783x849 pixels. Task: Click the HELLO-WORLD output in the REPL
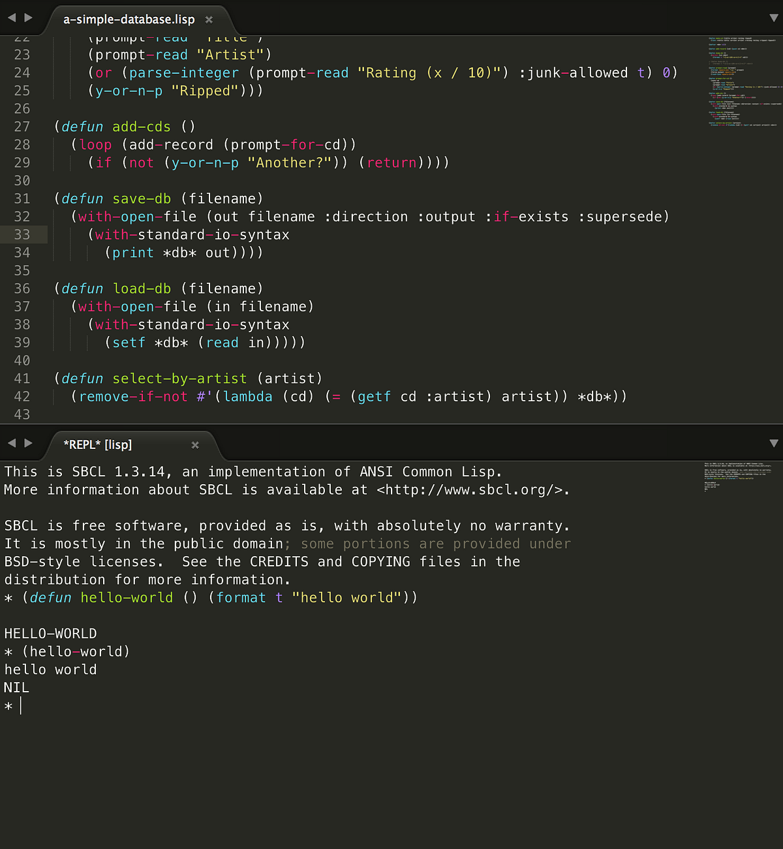pyautogui.click(x=50, y=633)
